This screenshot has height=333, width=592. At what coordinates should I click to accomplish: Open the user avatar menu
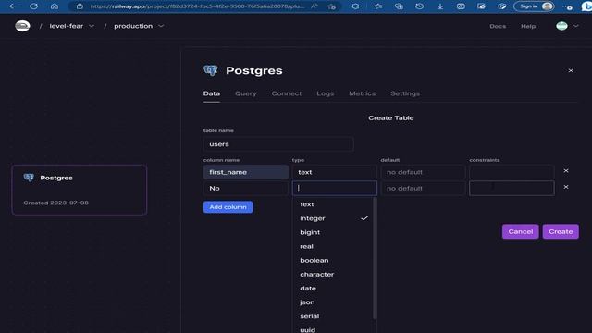point(561,26)
